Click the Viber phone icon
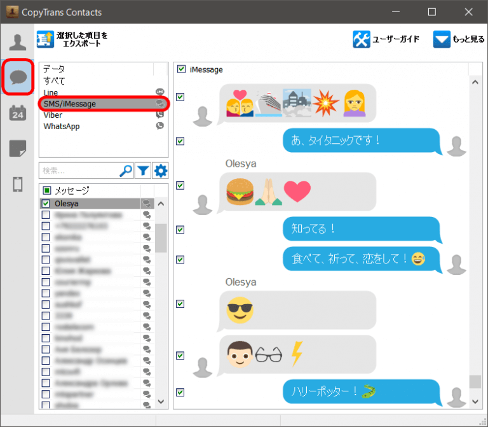This screenshot has height=427, width=488. [160, 115]
